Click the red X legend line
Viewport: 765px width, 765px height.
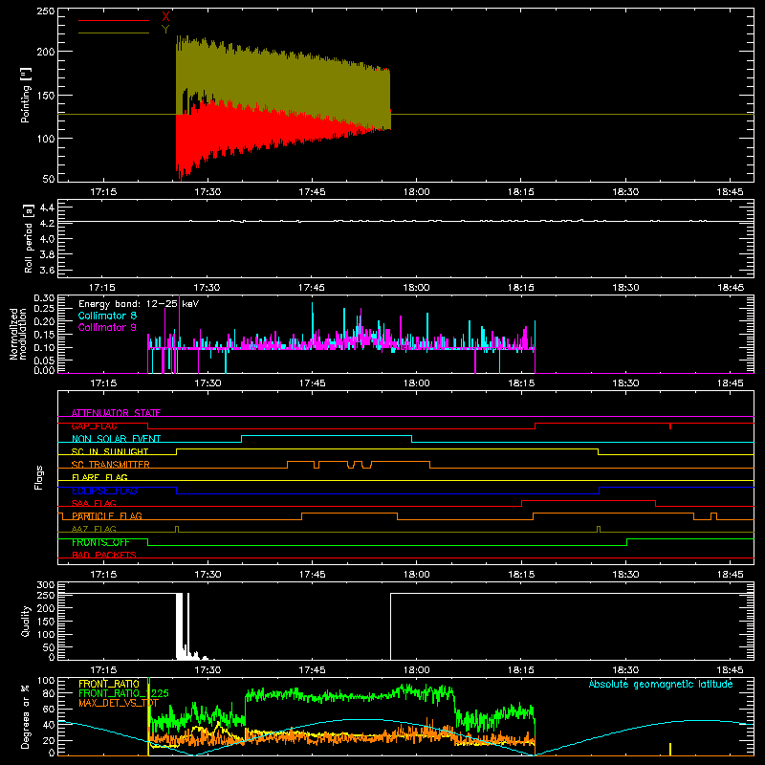(114, 20)
